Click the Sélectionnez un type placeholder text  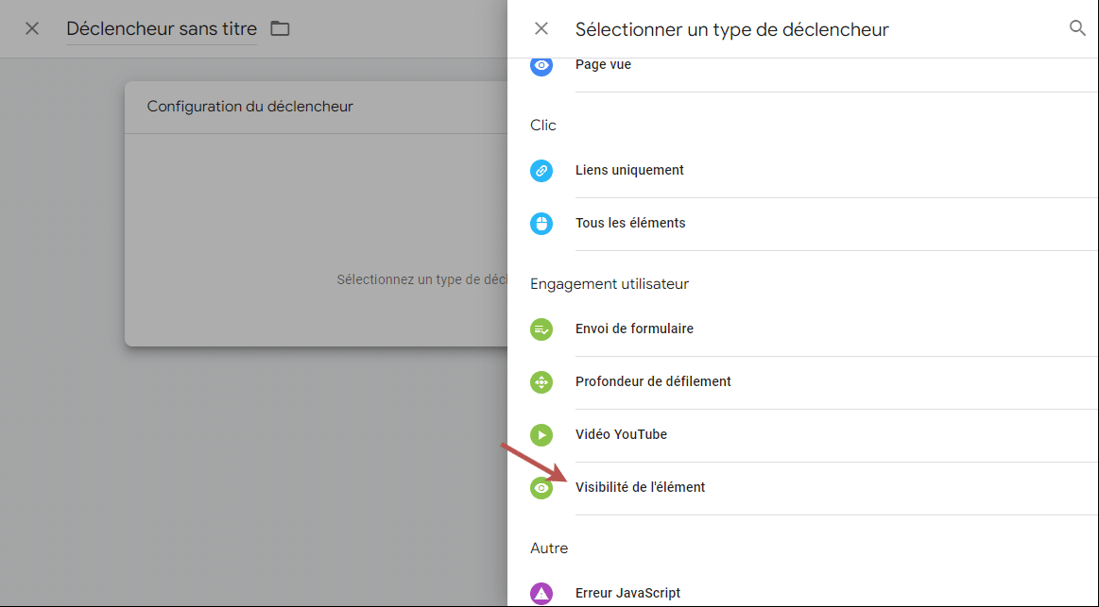pyautogui.click(x=421, y=280)
